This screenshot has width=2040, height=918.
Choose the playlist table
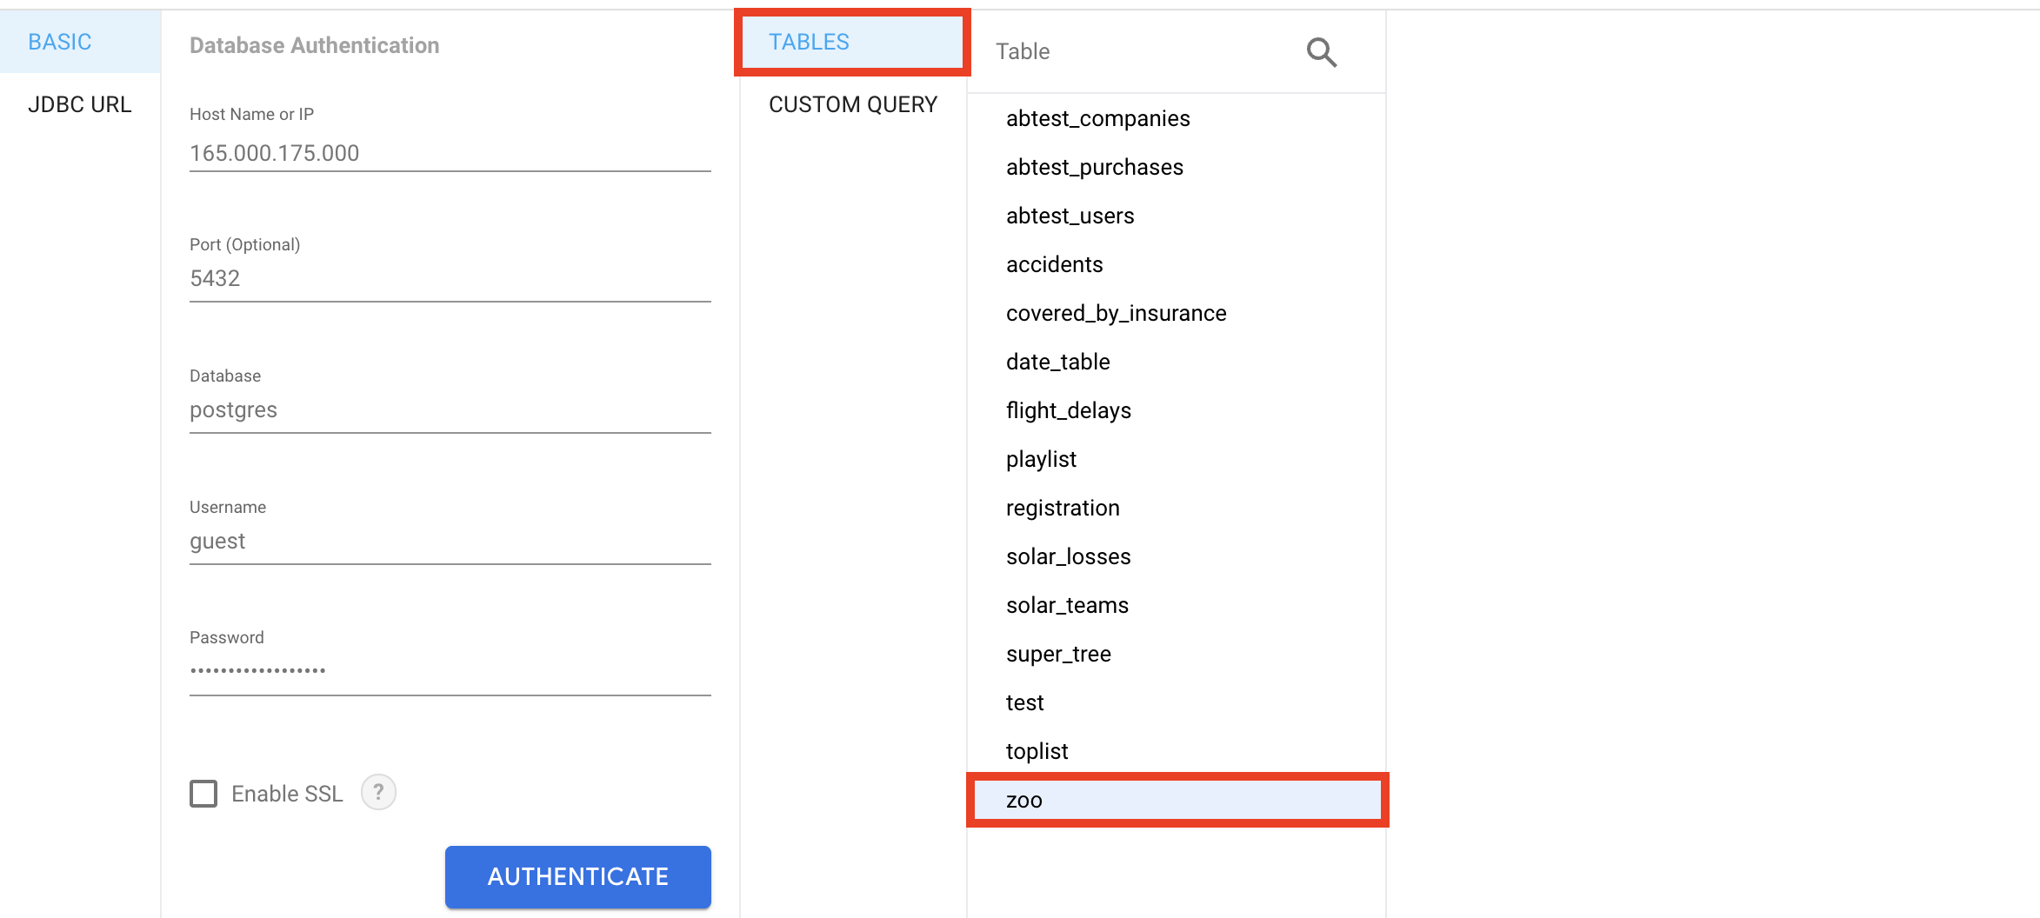click(x=1041, y=459)
